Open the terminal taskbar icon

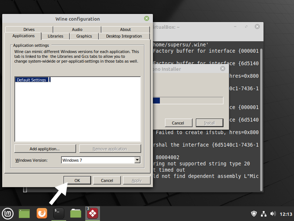(59, 214)
